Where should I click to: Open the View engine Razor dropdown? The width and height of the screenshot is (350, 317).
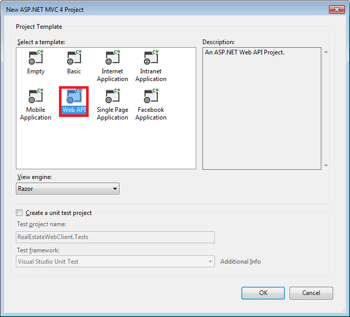68,189
